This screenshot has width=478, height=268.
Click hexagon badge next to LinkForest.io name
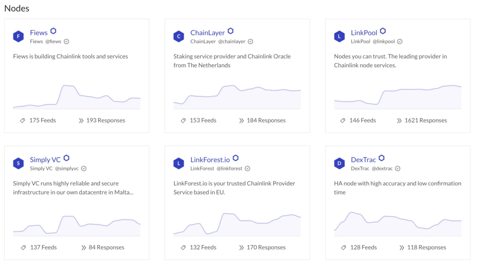(235, 158)
